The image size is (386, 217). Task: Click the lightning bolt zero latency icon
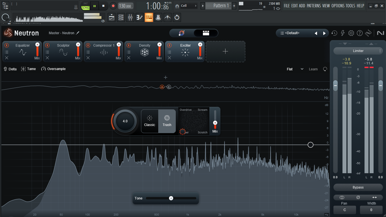343,33
